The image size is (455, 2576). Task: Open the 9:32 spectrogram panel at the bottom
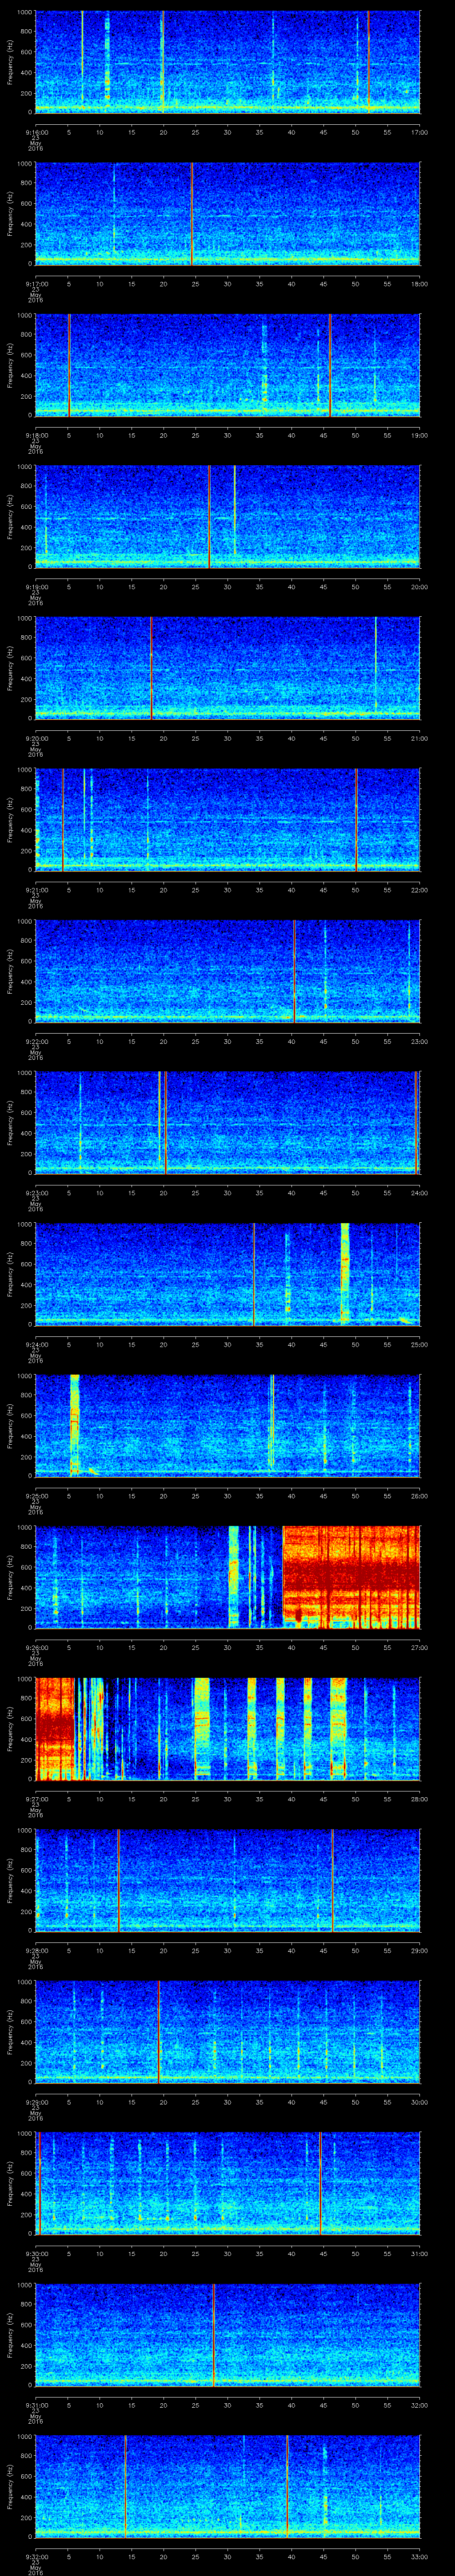pyautogui.click(x=227, y=2485)
